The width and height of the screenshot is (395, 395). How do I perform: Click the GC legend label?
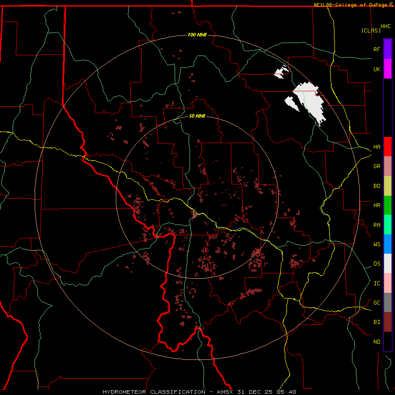377,303
